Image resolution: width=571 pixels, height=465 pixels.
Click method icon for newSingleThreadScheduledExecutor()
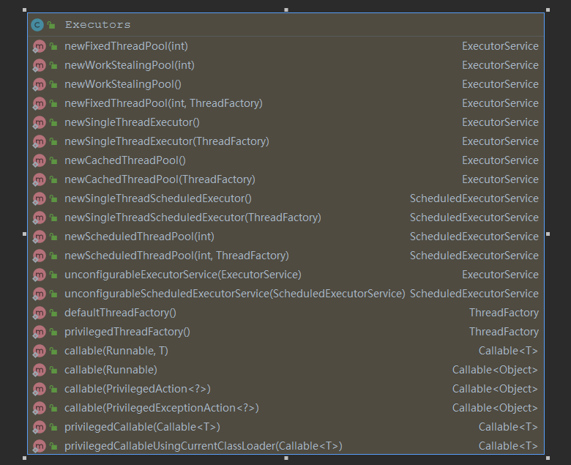(x=39, y=199)
